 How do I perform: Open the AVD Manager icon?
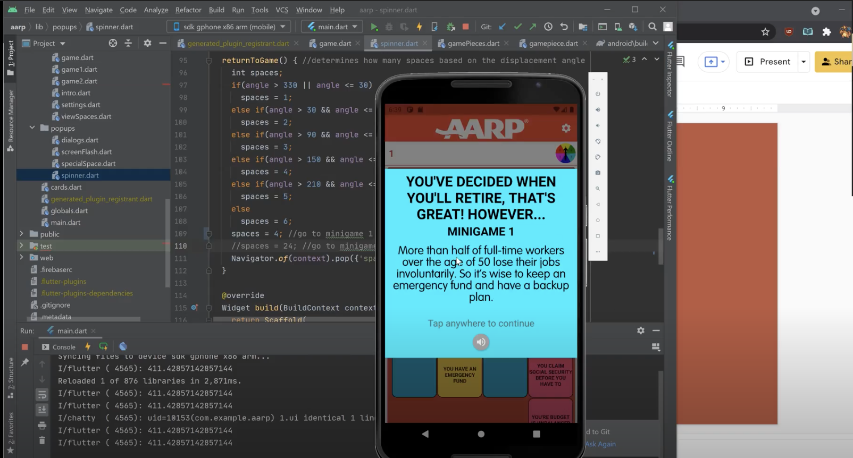click(617, 27)
